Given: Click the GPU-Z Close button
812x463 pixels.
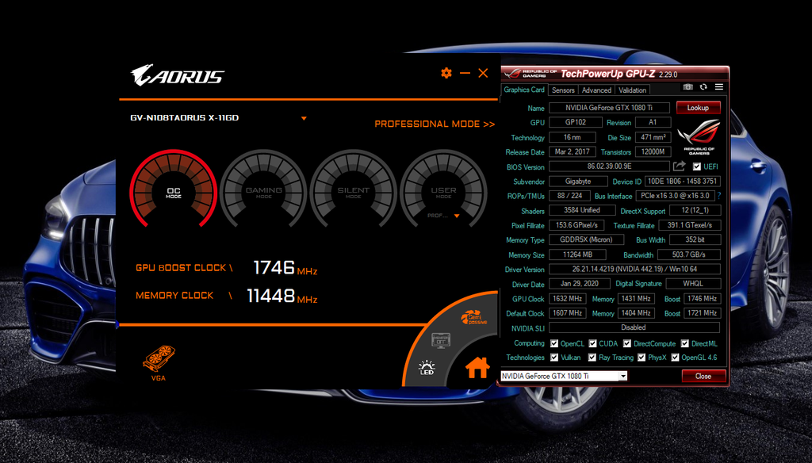Looking at the screenshot, I should coord(703,376).
